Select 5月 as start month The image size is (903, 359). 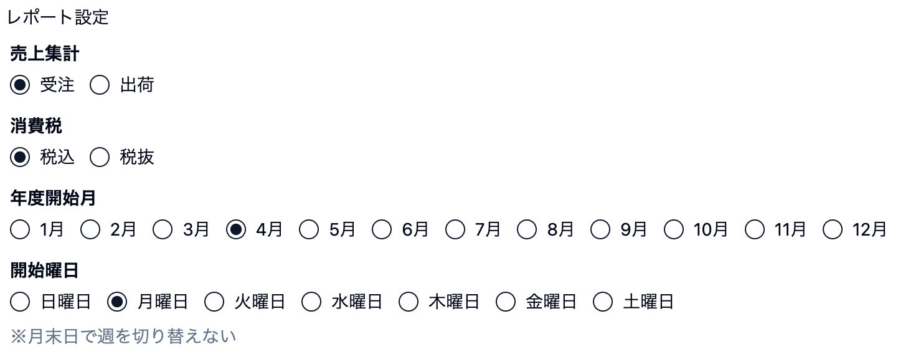309,230
